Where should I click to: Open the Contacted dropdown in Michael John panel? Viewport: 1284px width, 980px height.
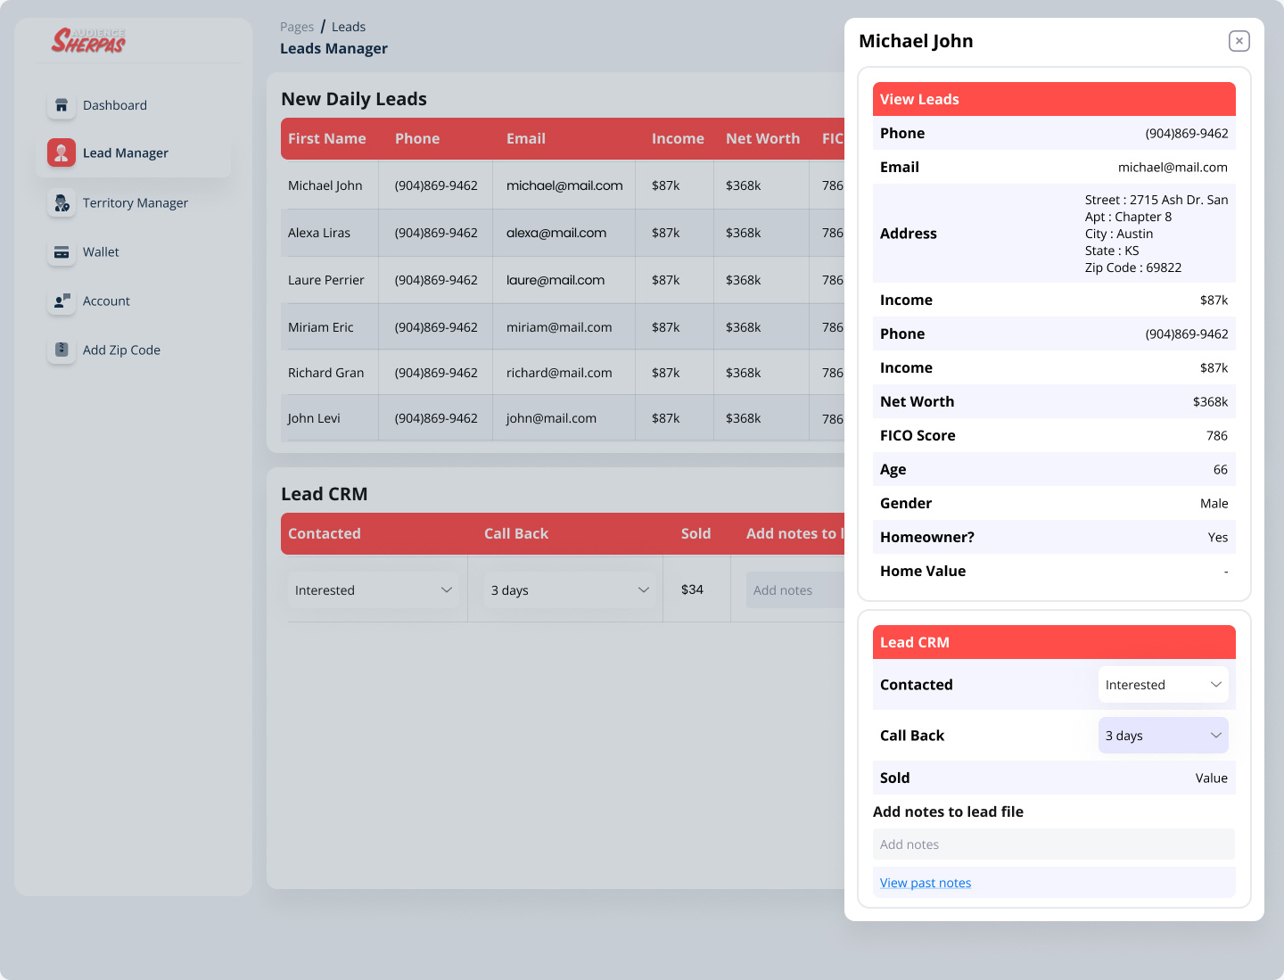point(1163,684)
